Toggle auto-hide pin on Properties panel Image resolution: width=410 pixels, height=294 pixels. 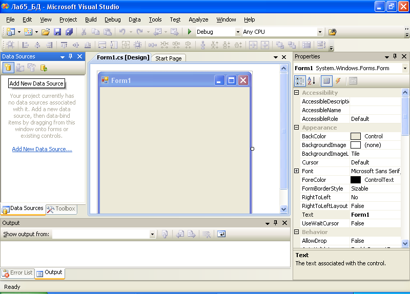(395, 56)
